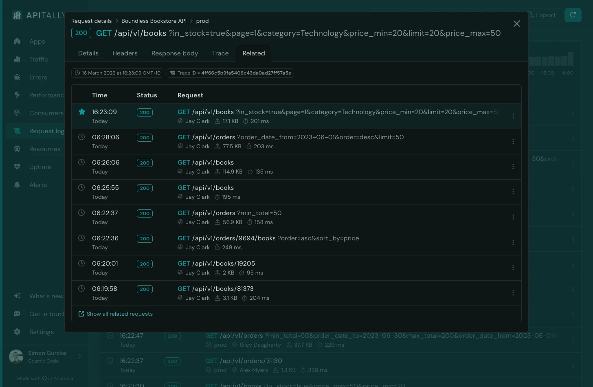Click the Performance lightning bolt icon
This screenshot has width=593, height=387.
17,95
